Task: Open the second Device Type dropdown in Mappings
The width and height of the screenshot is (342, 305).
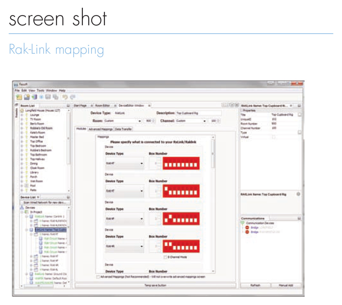Action: click(x=125, y=191)
